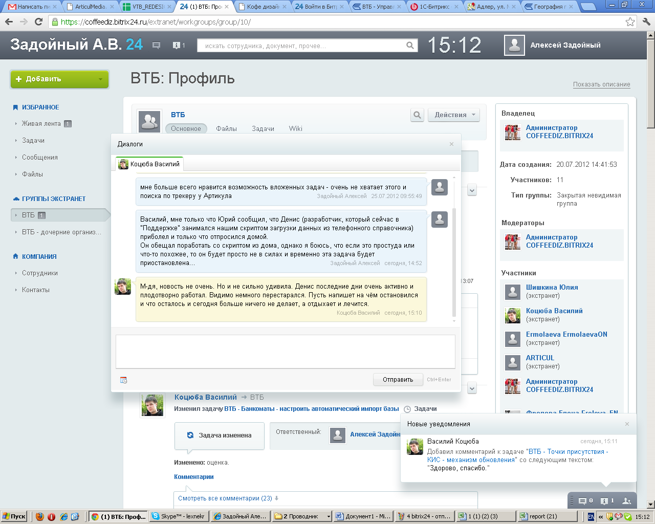Open the Wiki tab
The height and width of the screenshot is (524, 655).
tap(296, 129)
